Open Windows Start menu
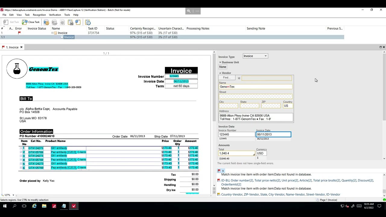 [5, 206]
